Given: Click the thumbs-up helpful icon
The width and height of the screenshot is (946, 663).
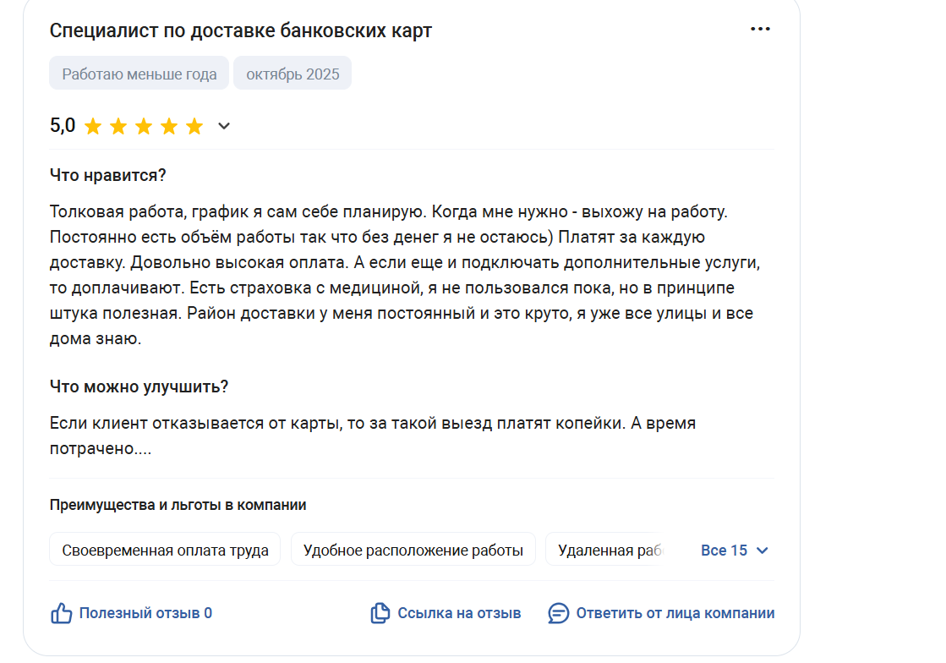Looking at the screenshot, I should (62, 613).
